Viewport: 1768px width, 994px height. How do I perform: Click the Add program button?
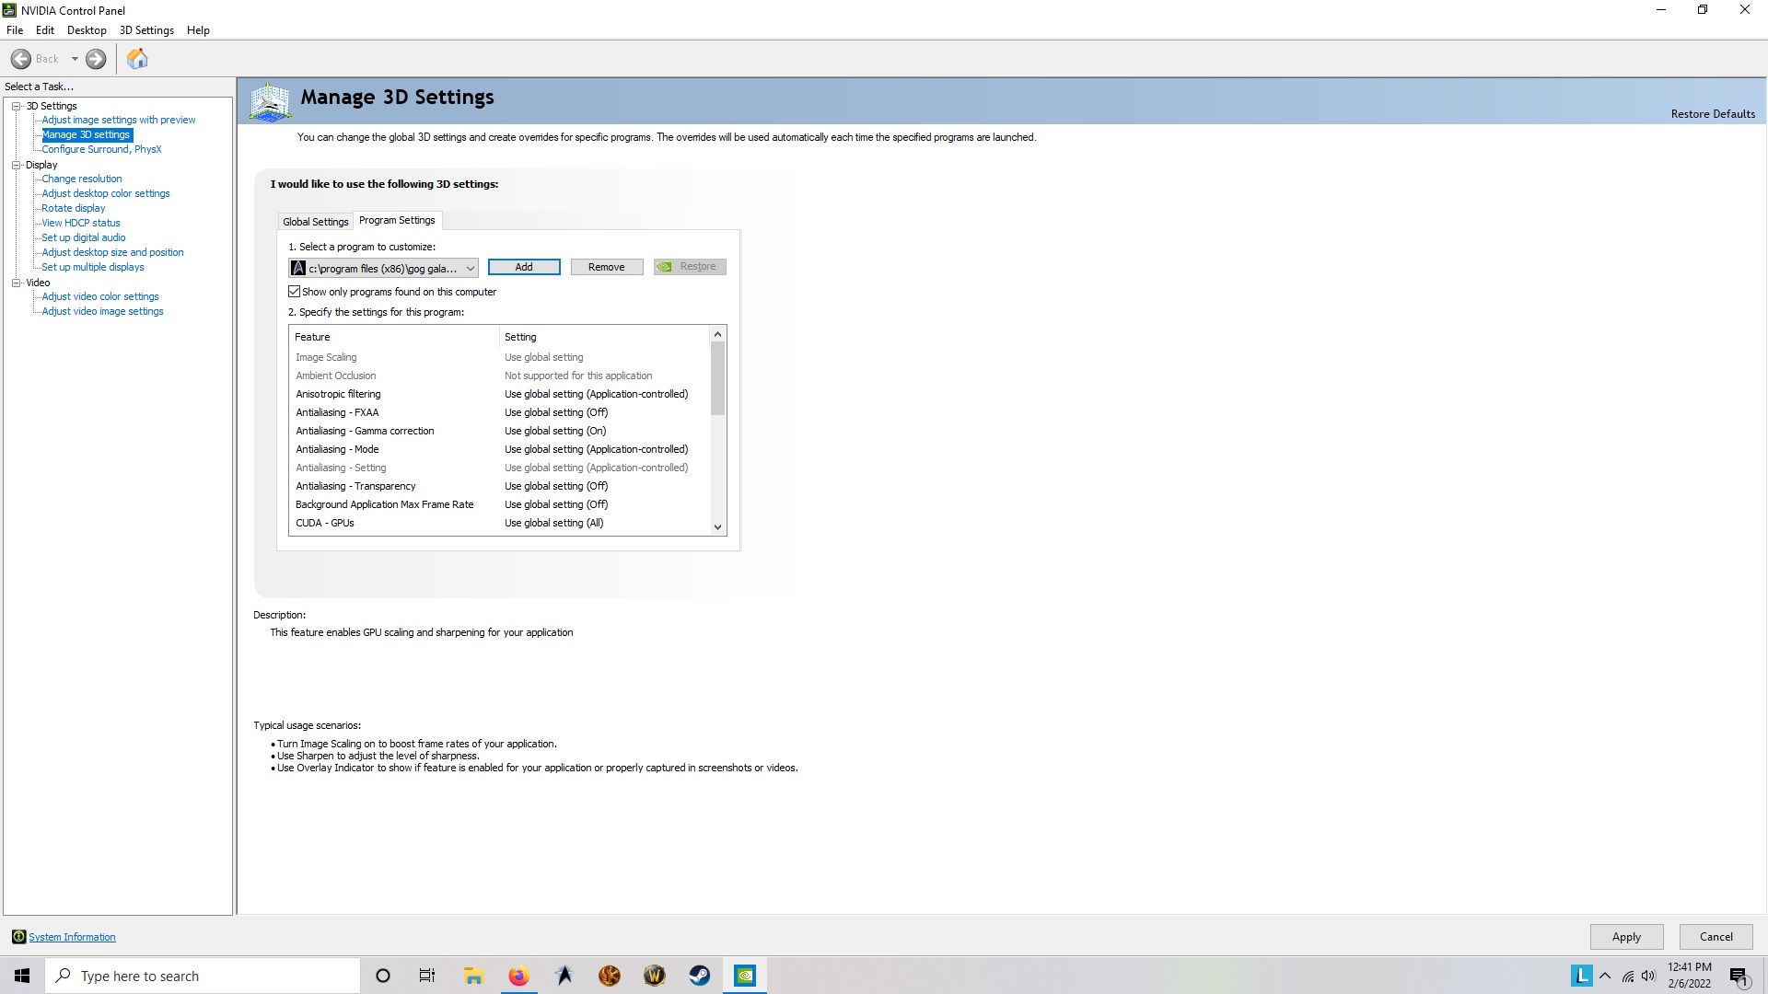click(524, 267)
